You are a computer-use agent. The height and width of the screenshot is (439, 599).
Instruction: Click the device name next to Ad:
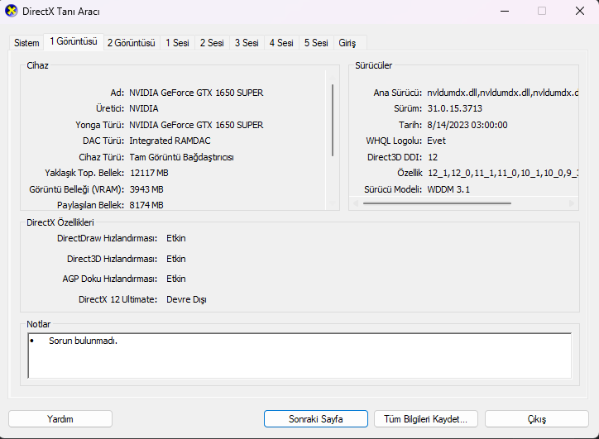pyautogui.click(x=196, y=93)
